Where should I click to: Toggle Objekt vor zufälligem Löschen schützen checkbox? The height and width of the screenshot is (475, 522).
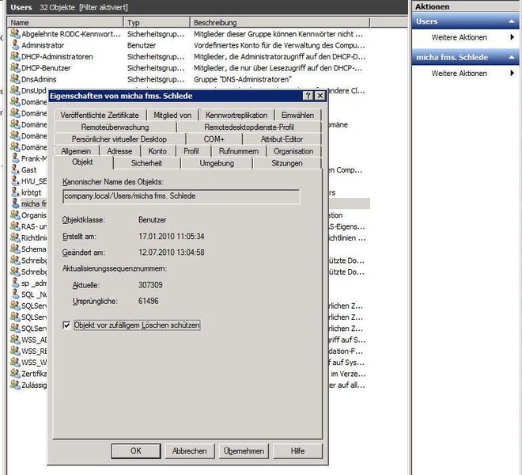(66, 325)
